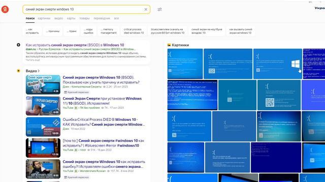Play thumbnail of 18:09 video
The width and height of the screenshot is (325, 182).
[43, 127]
